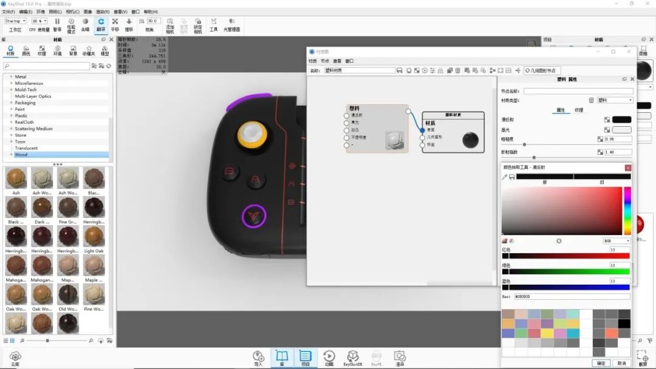
Task: Cancel the color picker dialog
Action: 622,362
